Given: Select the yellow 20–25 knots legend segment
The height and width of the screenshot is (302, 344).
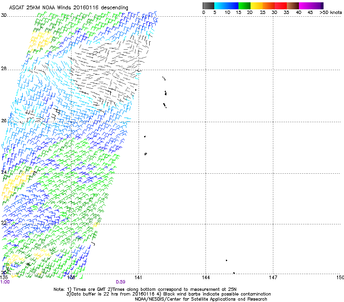Looking at the screenshot, I should tap(257, 6).
